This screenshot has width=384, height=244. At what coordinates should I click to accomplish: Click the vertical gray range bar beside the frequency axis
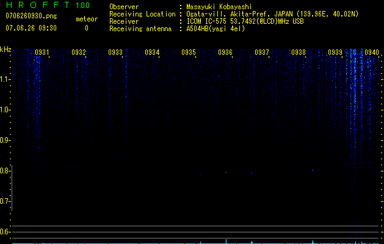[12, 188]
